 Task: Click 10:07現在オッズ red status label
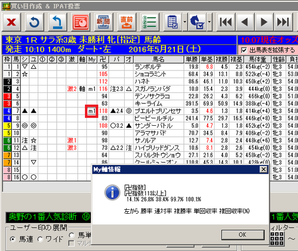click(269, 40)
